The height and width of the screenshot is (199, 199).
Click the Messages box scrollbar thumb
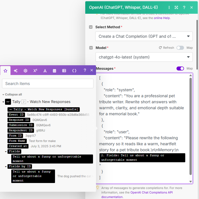190,126
